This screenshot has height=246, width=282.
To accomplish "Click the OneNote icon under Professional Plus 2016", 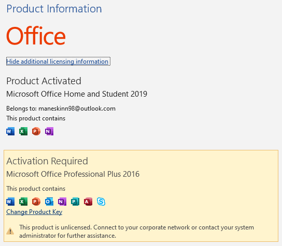I will pos(62,202).
